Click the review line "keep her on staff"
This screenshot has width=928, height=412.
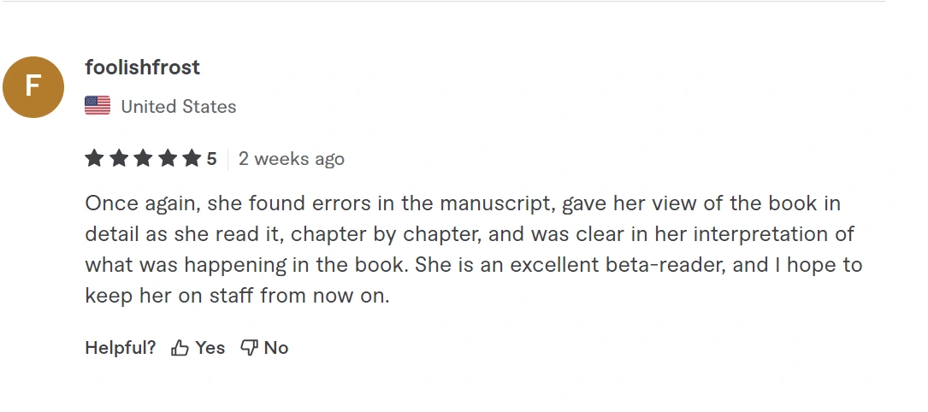(237, 296)
